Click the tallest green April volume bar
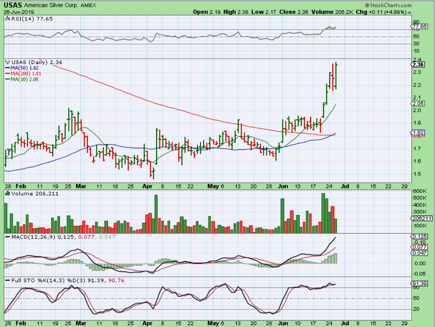The image size is (435, 327). pos(156,214)
